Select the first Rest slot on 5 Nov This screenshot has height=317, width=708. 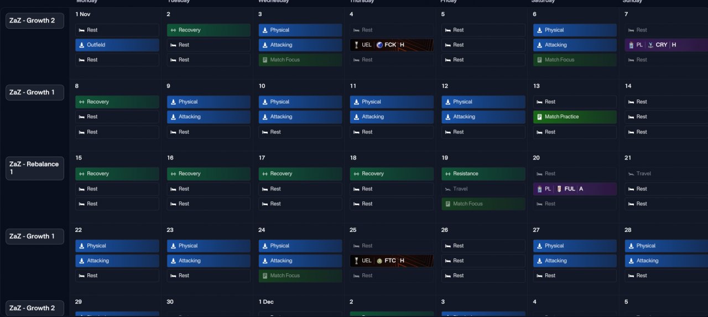point(483,30)
